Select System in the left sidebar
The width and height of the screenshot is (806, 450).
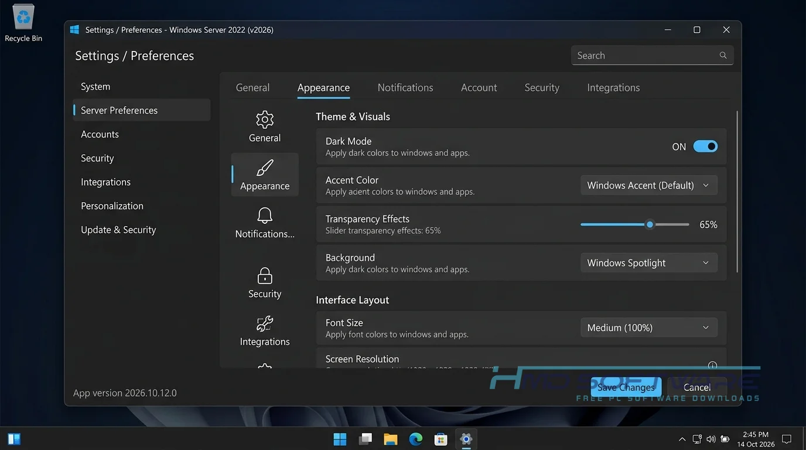pyautogui.click(x=141, y=86)
